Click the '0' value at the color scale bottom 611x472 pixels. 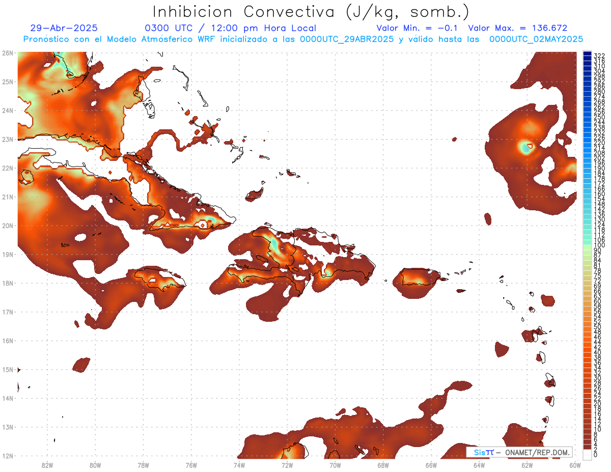click(596, 455)
